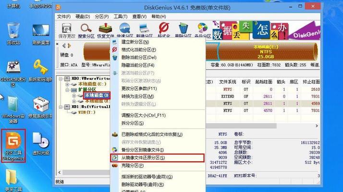Click the Recover Files (恢复文件) toolbar icon
The image size is (343, 192).
[105, 30]
